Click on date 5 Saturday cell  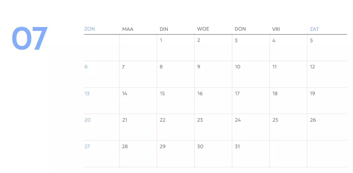pos(311,41)
